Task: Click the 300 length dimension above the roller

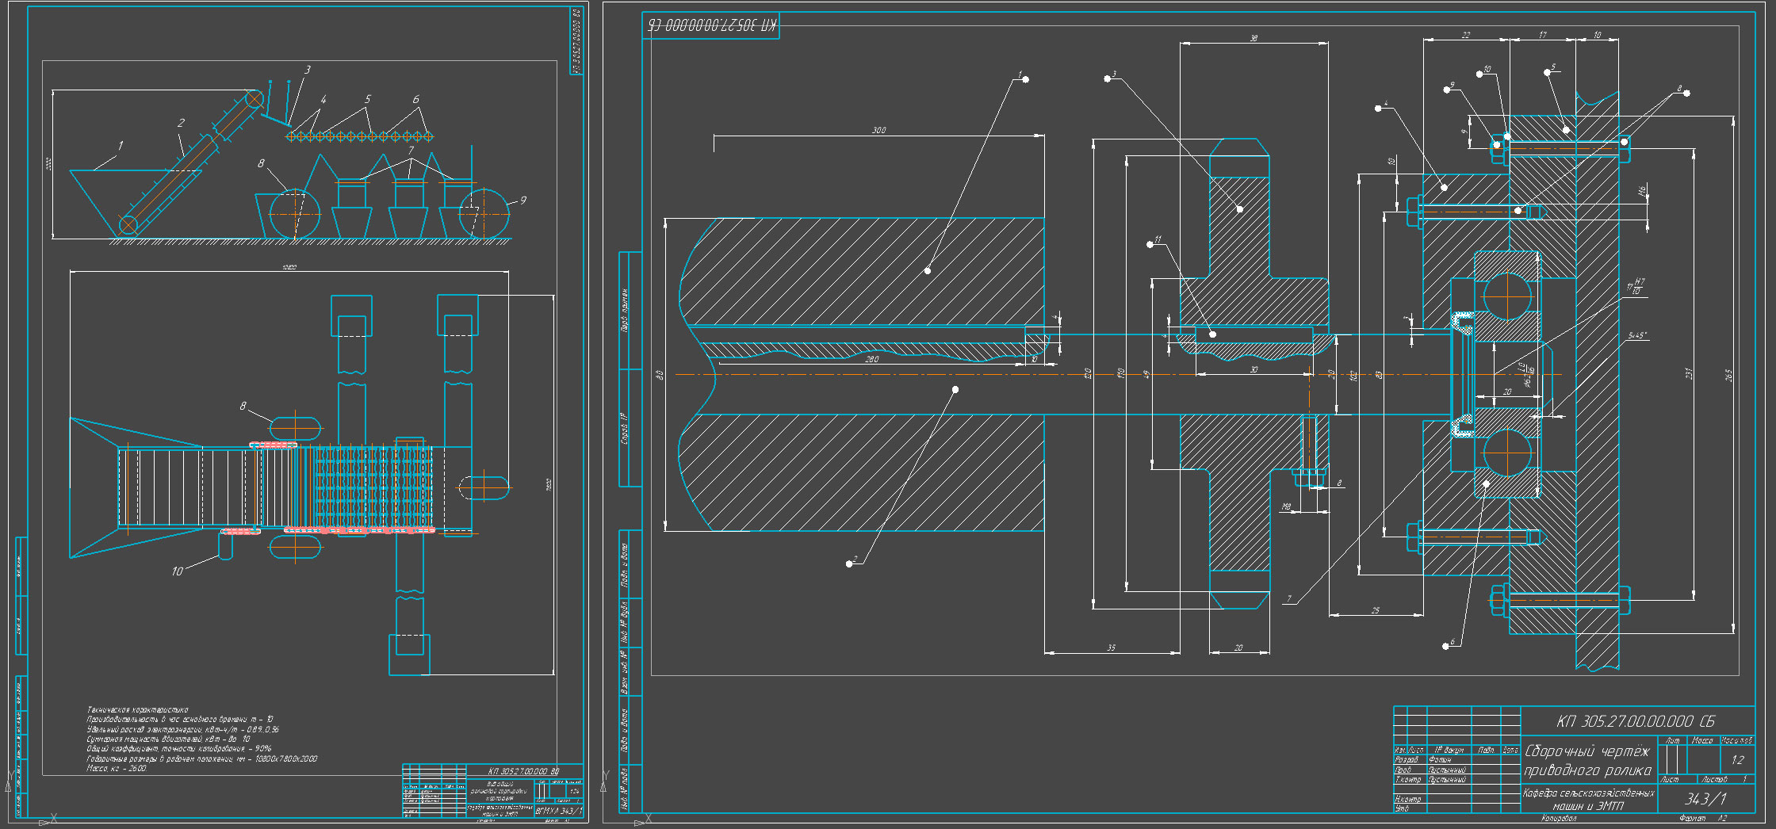Action: pyautogui.click(x=878, y=130)
